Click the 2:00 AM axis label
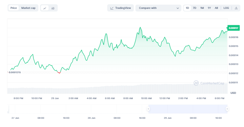This screenshot has width=244, height=127. pyautogui.click(x=73, y=98)
